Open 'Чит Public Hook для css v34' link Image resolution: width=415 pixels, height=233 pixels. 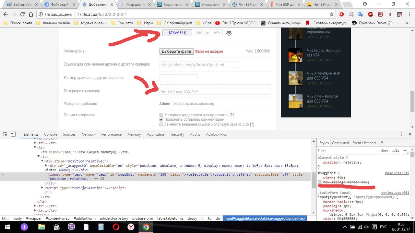click(x=324, y=53)
